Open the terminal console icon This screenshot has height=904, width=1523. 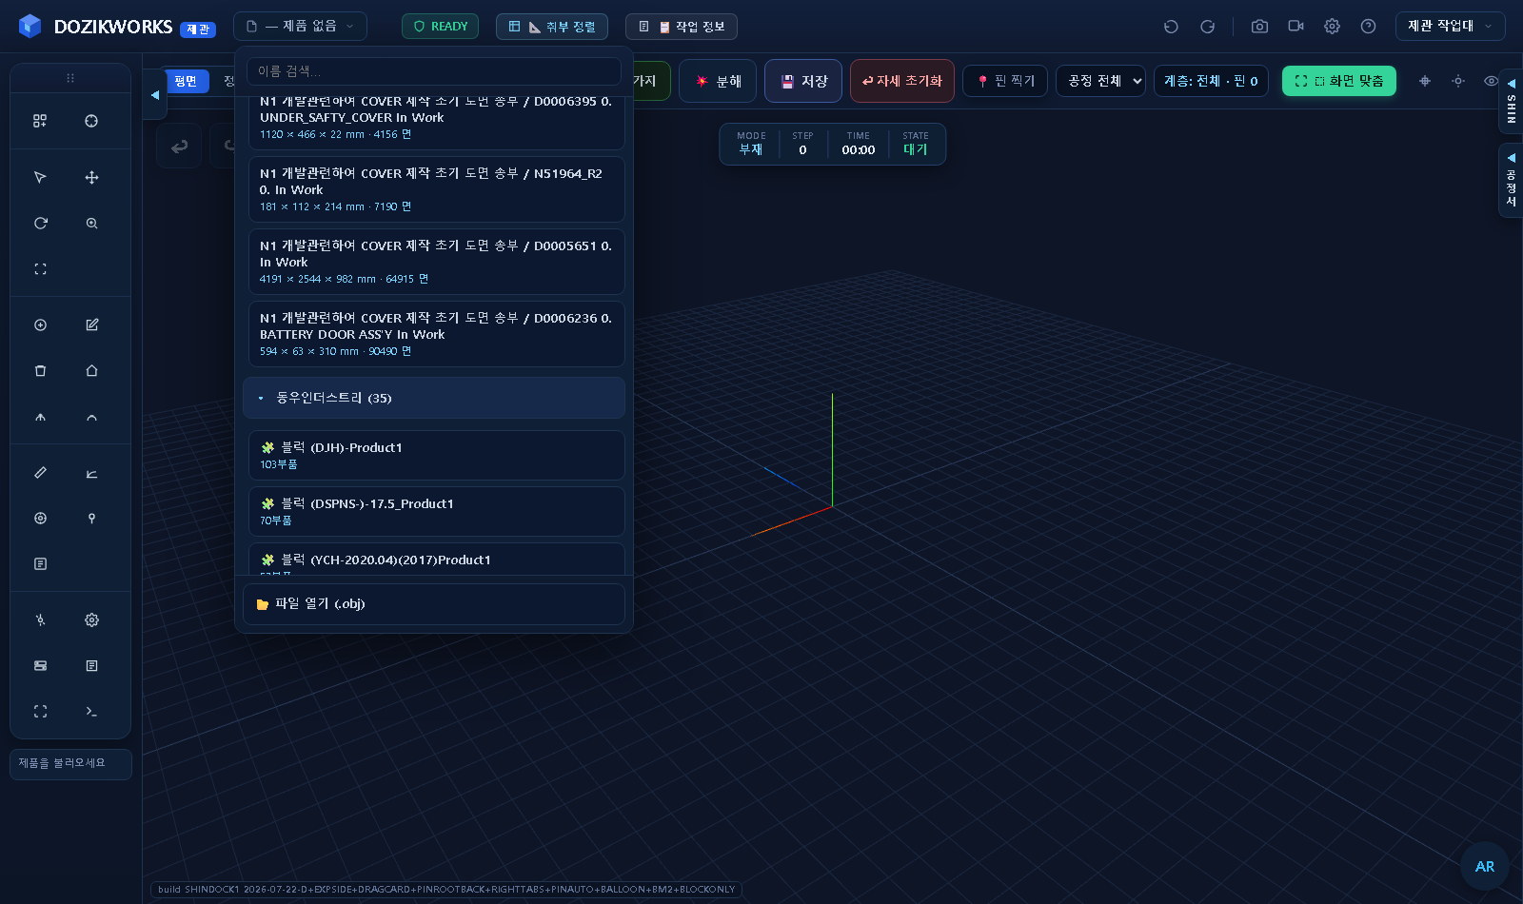click(x=91, y=712)
